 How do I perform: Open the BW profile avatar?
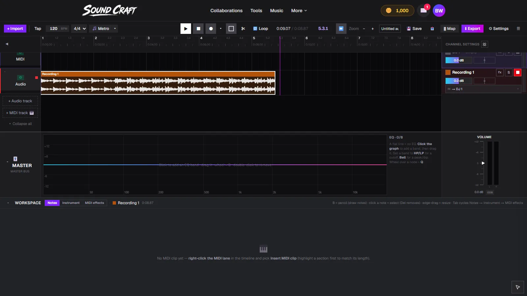coord(439,11)
